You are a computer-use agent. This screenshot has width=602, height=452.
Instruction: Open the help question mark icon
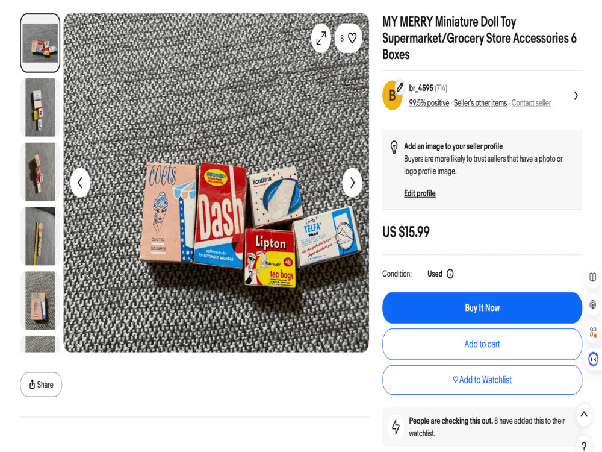point(585,445)
